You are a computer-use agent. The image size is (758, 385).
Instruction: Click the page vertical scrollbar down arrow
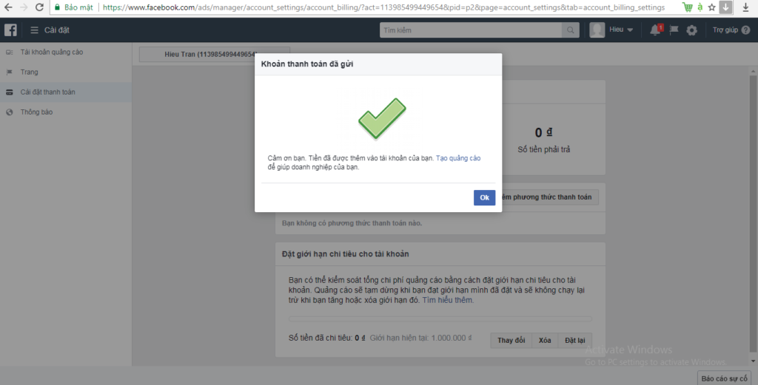[753, 361]
